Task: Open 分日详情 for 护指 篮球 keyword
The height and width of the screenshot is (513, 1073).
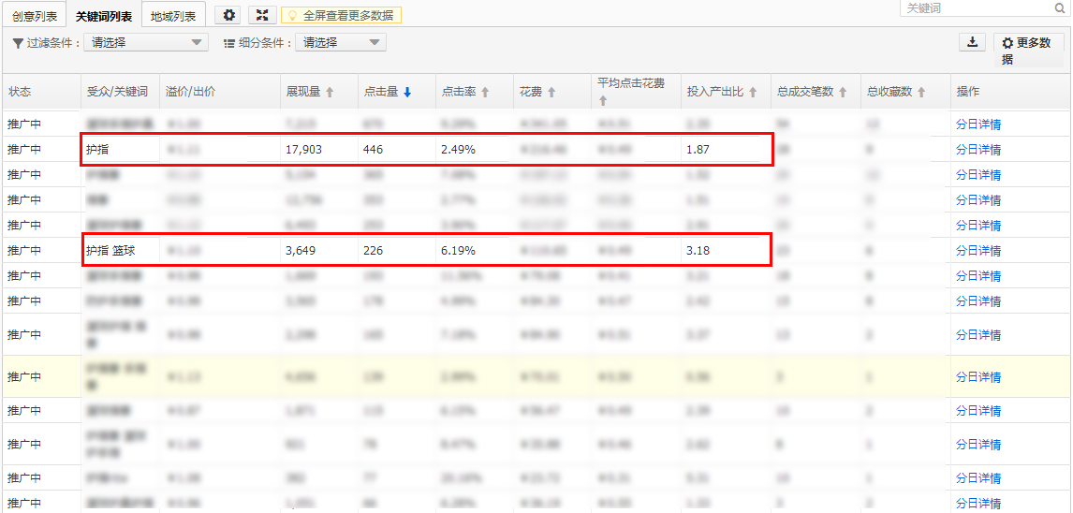Action: coord(977,251)
